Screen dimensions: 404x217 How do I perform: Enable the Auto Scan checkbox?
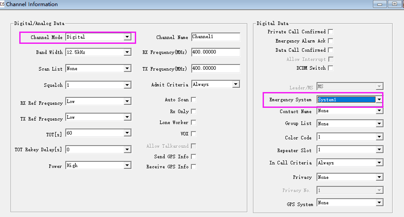tap(193, 100)
